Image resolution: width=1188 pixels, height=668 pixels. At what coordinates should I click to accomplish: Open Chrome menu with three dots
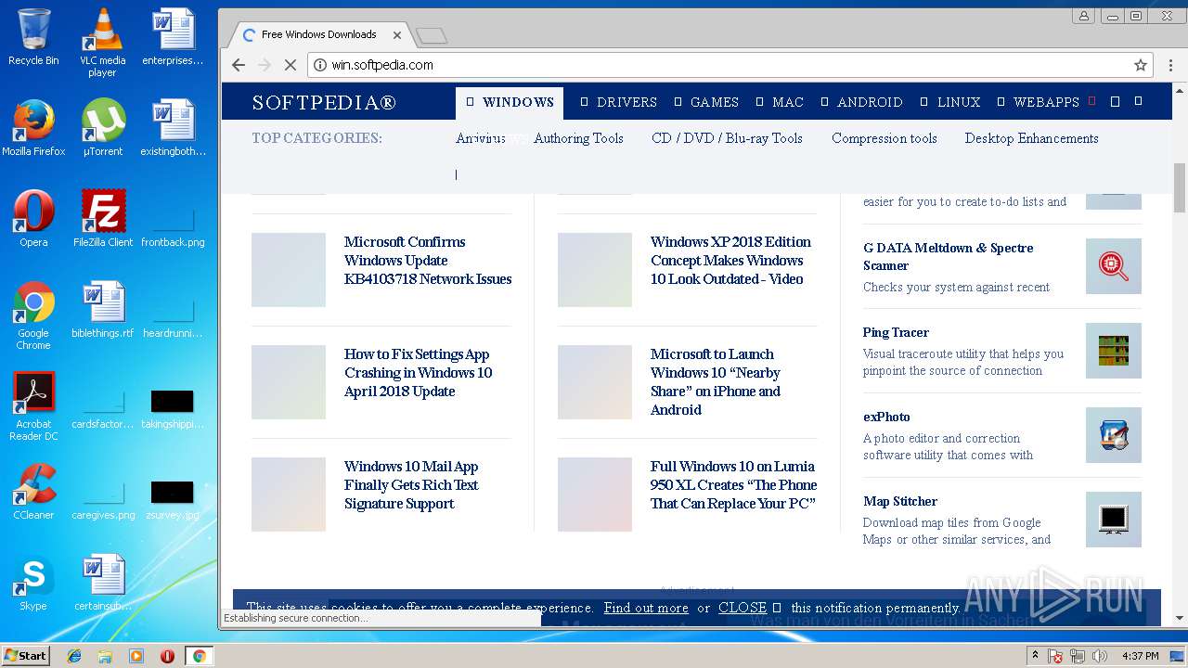pos(1169,65)
